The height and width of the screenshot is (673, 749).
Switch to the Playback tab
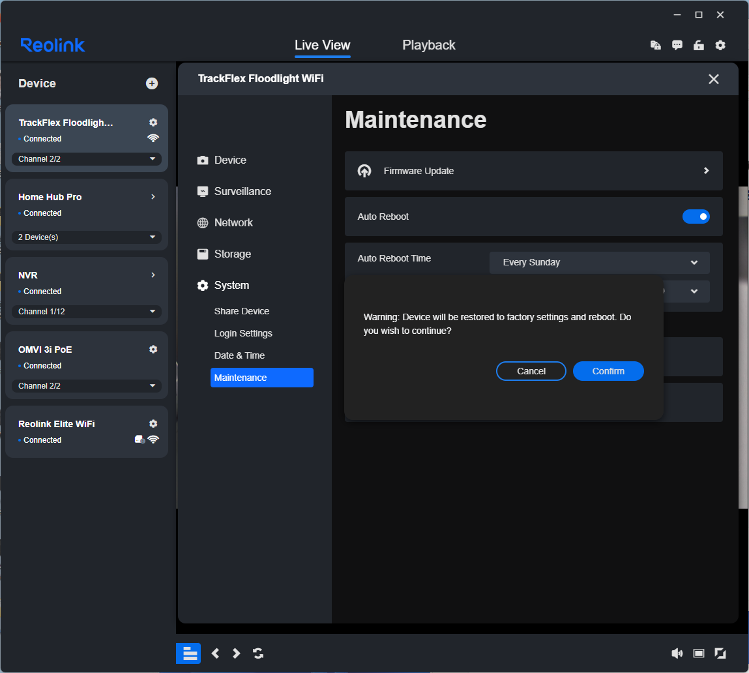point(428,46)
